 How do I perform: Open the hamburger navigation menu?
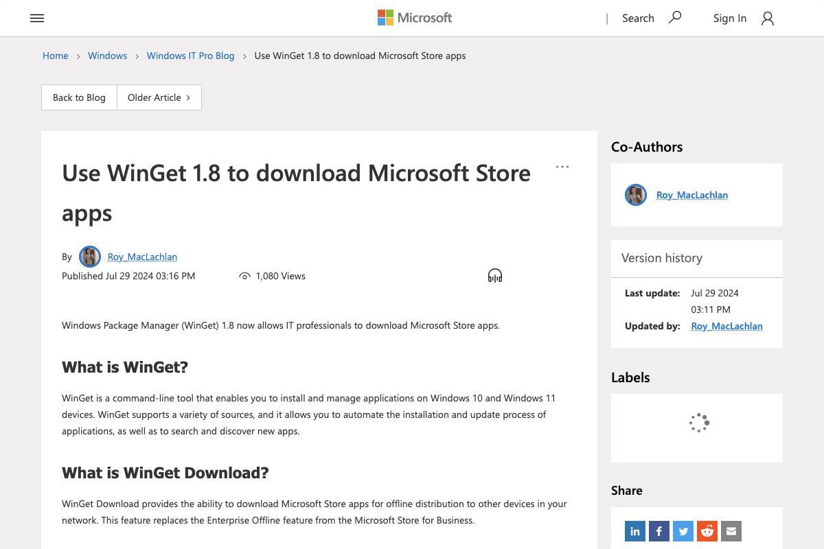pyautogui.click(x=37, y=19)
